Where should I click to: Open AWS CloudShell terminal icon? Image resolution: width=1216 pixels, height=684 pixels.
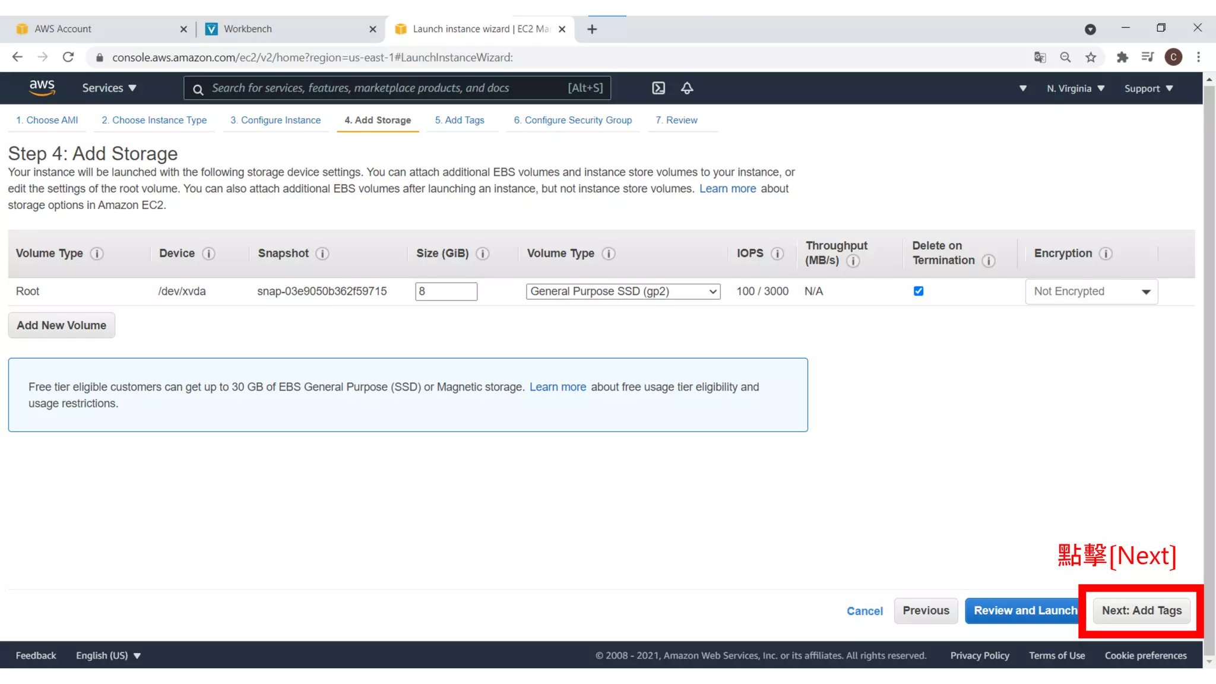[x=658, y=88]
